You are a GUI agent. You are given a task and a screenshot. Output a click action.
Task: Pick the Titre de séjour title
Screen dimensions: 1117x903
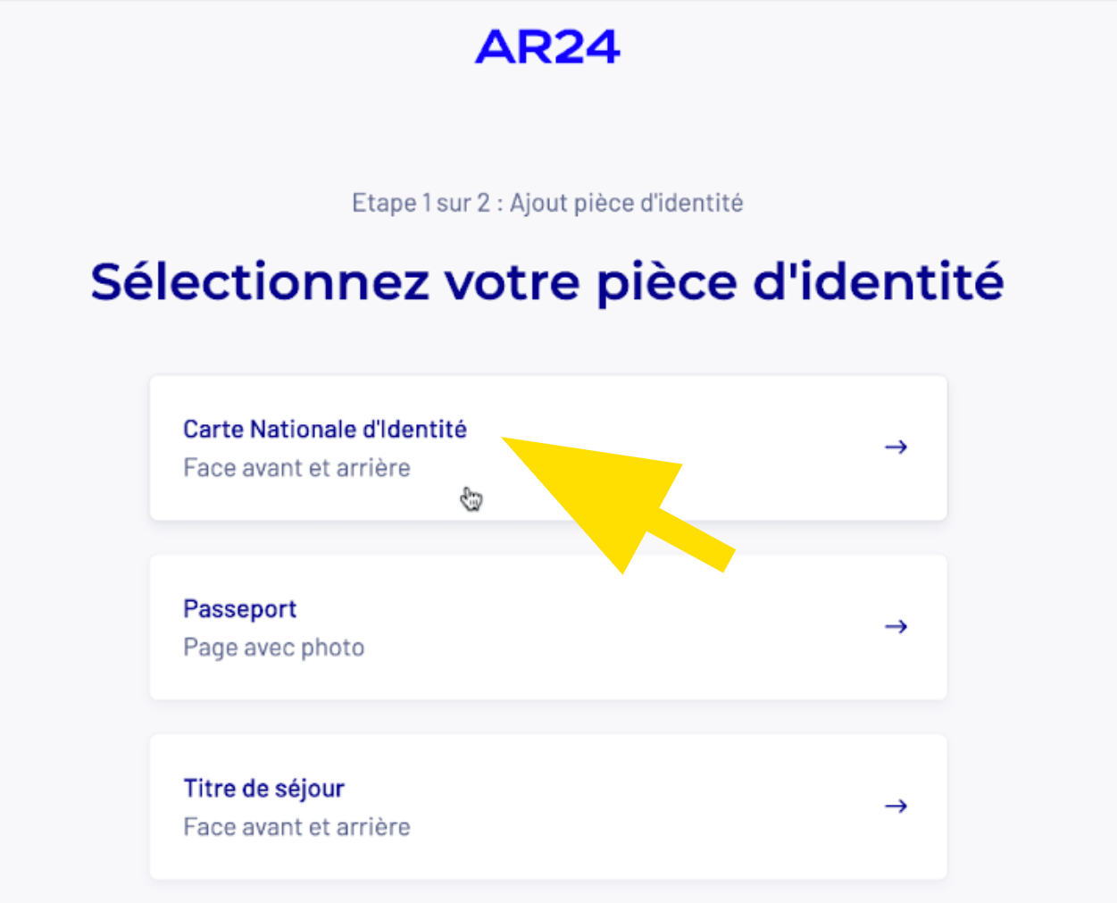click(x=263, y=789)
